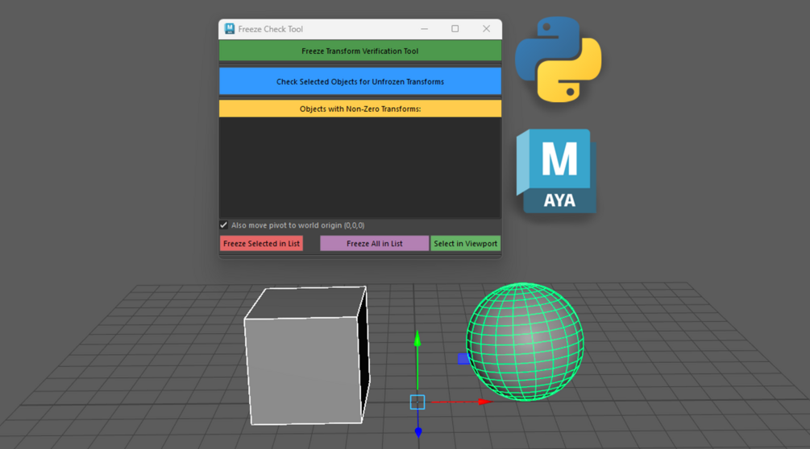810x449 pixels.
Task: Click Select in Viewport button
Action: (465, 243)
